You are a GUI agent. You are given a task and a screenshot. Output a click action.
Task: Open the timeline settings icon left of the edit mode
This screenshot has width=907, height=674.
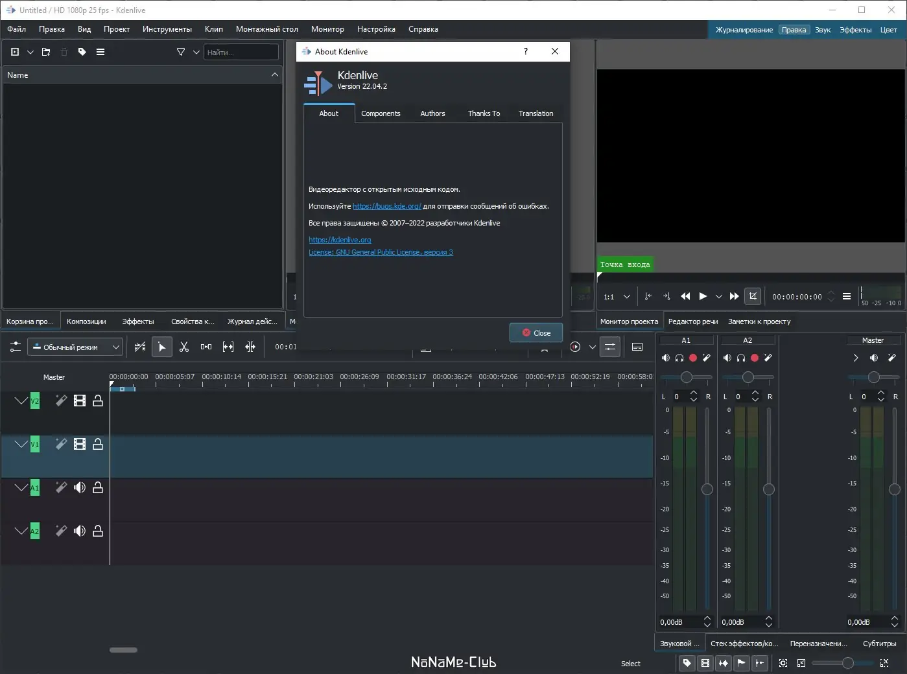(x=16, y=347)
